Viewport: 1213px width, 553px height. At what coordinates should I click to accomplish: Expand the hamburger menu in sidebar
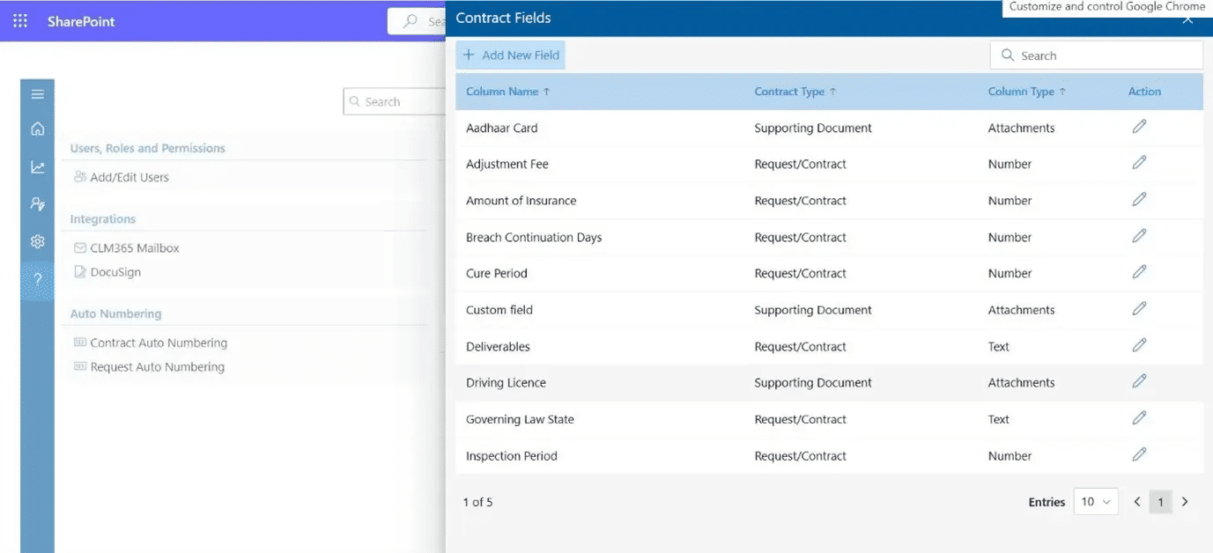[37, 94]
